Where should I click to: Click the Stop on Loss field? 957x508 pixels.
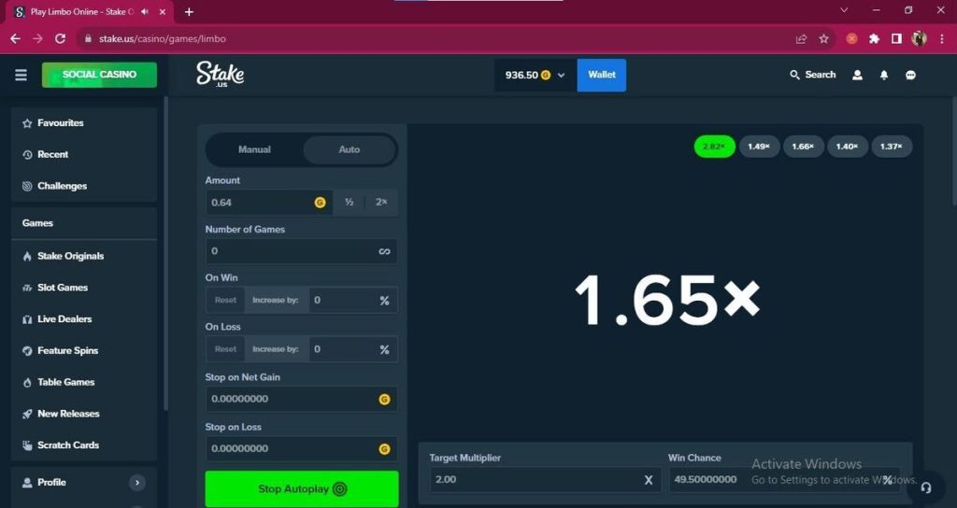tap(302, 449)
